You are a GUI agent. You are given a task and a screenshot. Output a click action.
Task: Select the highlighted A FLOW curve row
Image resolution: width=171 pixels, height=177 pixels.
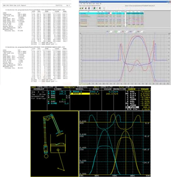pos(132,107)
